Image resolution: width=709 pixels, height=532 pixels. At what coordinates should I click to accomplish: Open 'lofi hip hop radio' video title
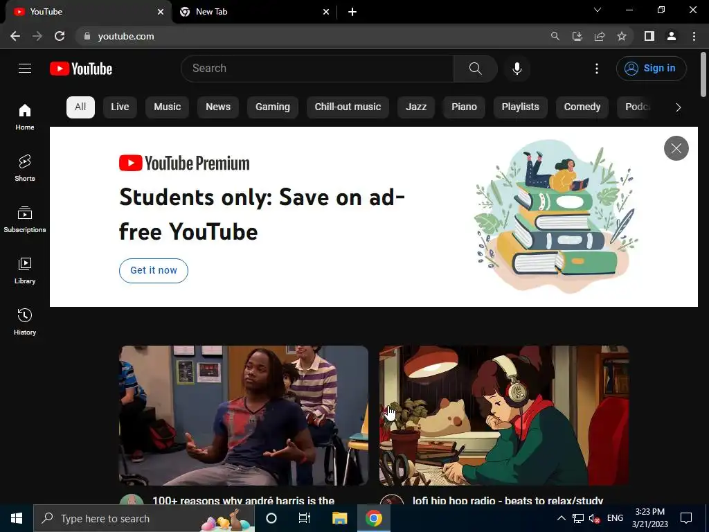(x=508, y=500)
